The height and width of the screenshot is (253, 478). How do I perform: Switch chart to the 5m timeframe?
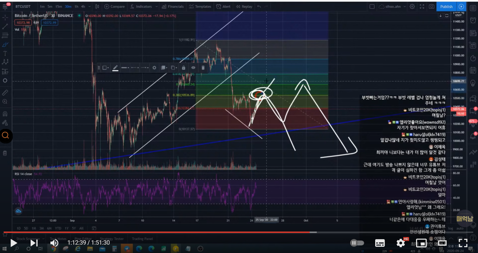click(50, 7)
